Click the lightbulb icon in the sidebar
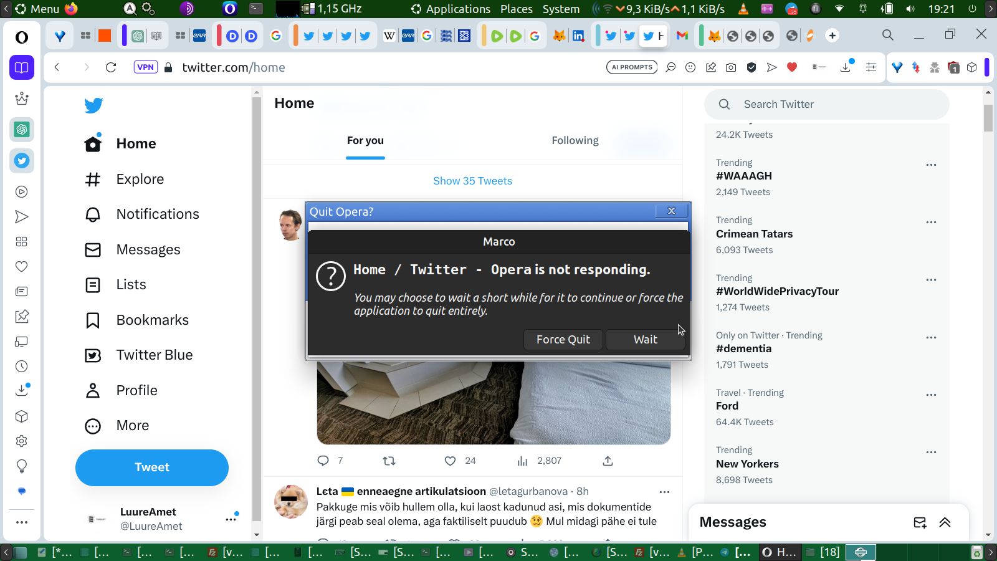The height and width of the screenshot is (561, 997). [22, 466]
